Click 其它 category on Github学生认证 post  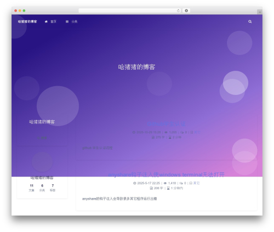[x=197, y=132]
